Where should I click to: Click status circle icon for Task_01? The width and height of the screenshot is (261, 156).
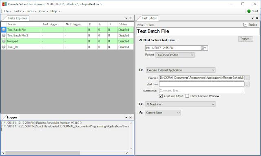click(4, 47)
